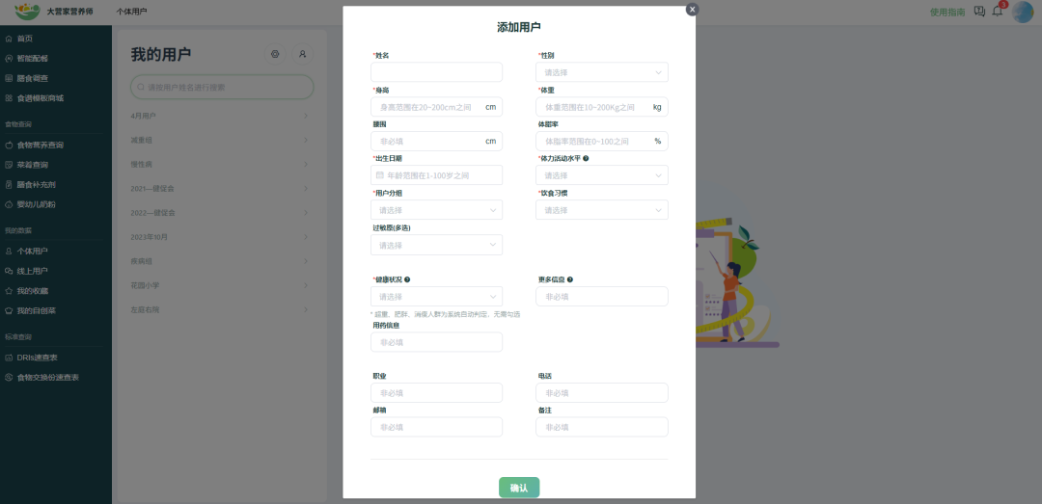Image resolution: width=1042 pixels, height=504 pixels.
Task: Close the 添加用户 dialog with the X icon
Action: [x=693, y=10]
